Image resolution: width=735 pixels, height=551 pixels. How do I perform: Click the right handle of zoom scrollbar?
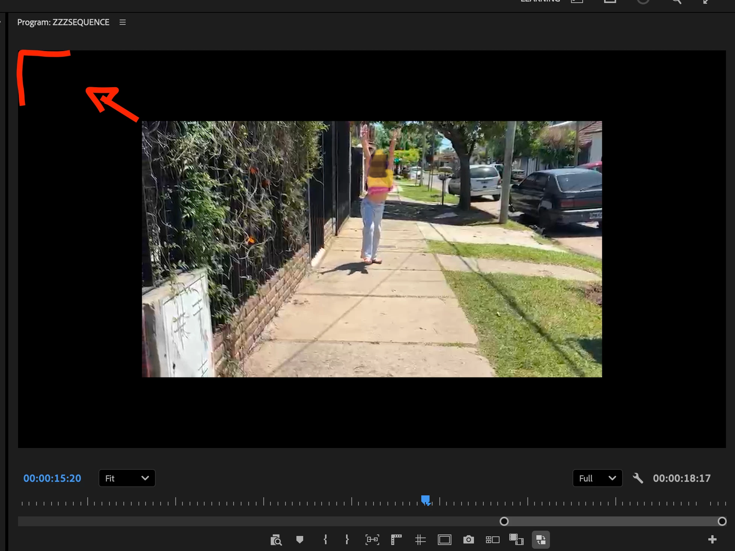coord(722,521)
